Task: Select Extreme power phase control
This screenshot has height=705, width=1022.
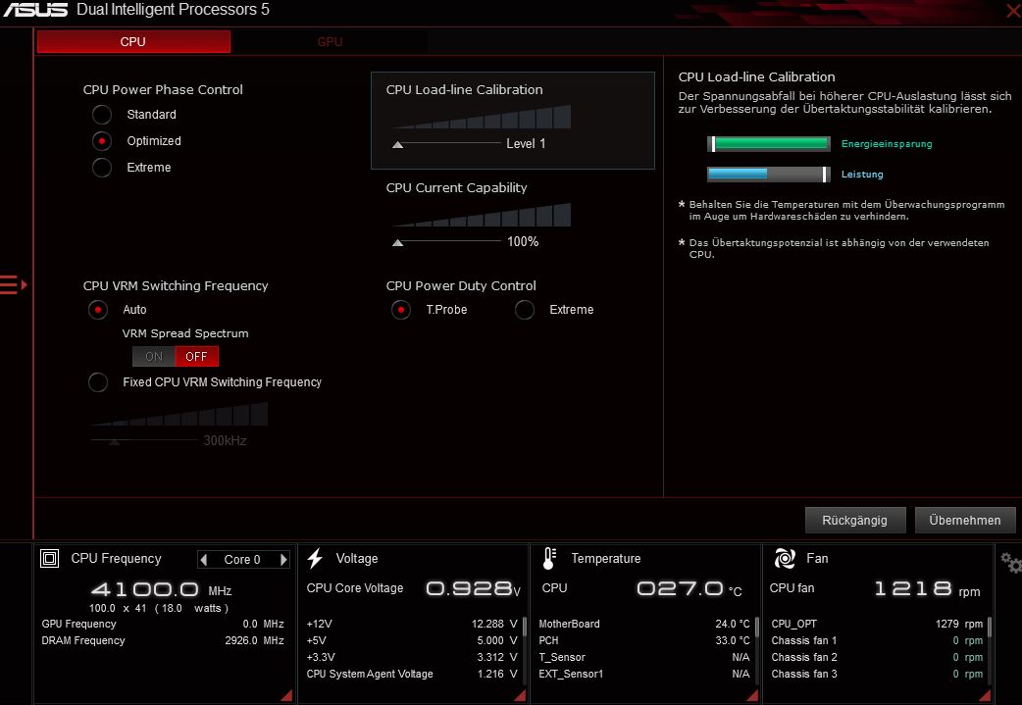Action: coord(102,168)
